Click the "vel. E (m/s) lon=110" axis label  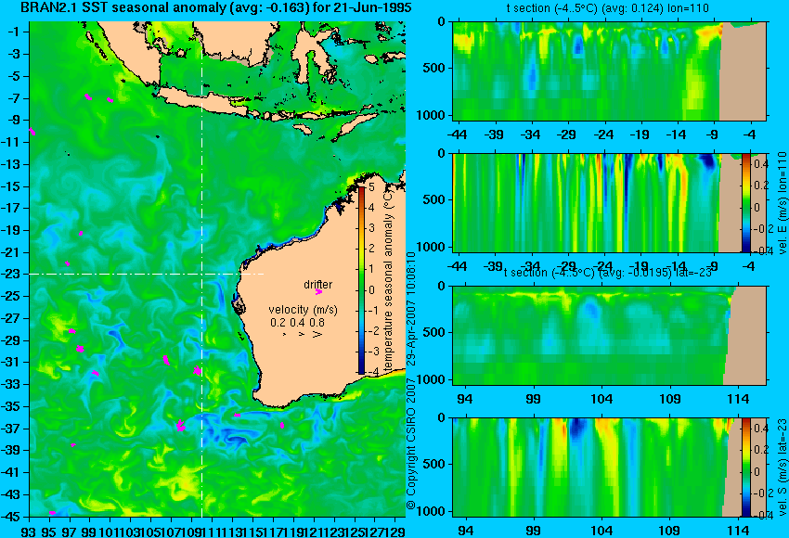783,202
